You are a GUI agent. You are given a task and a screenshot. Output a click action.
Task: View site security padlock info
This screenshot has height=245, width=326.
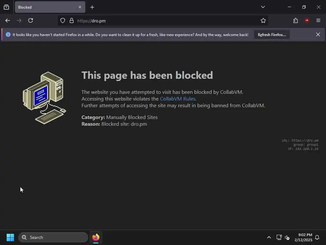pyautogui.click(x=72, y=21)
